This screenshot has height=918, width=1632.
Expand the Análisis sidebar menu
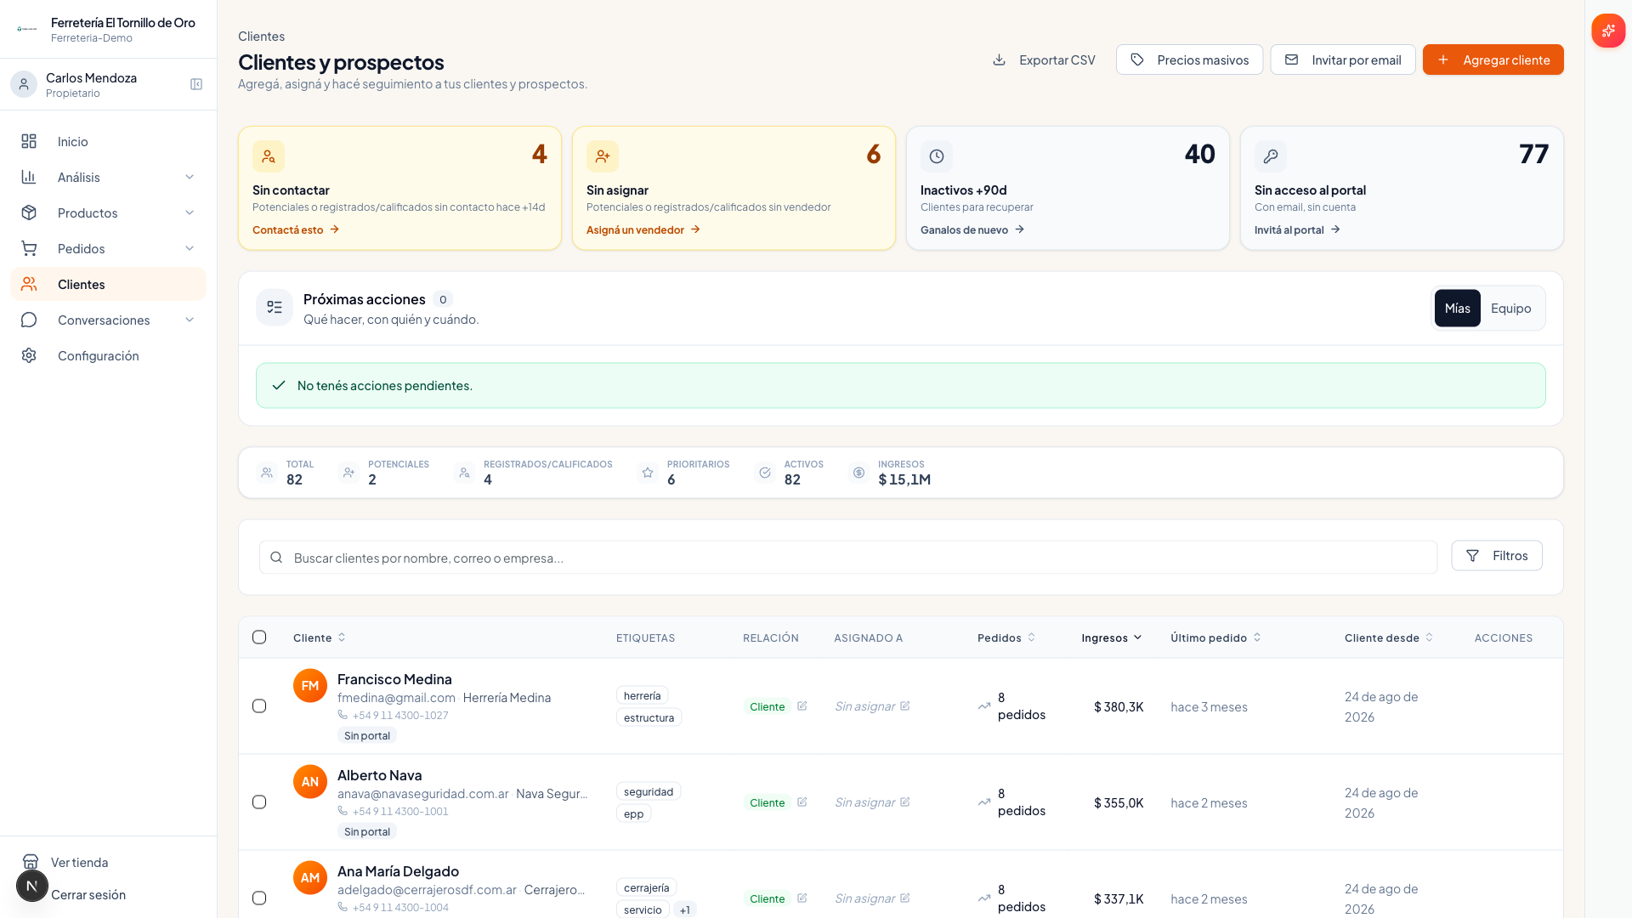pyautogui.click(x=108, y=177)
